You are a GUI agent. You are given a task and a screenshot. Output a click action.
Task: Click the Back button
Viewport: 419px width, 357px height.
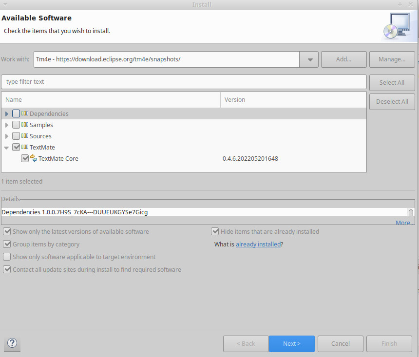(246, 344)
